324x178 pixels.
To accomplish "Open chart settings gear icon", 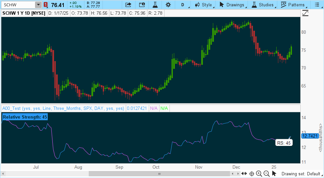I will pyautogui.click(x=168, y=5).
